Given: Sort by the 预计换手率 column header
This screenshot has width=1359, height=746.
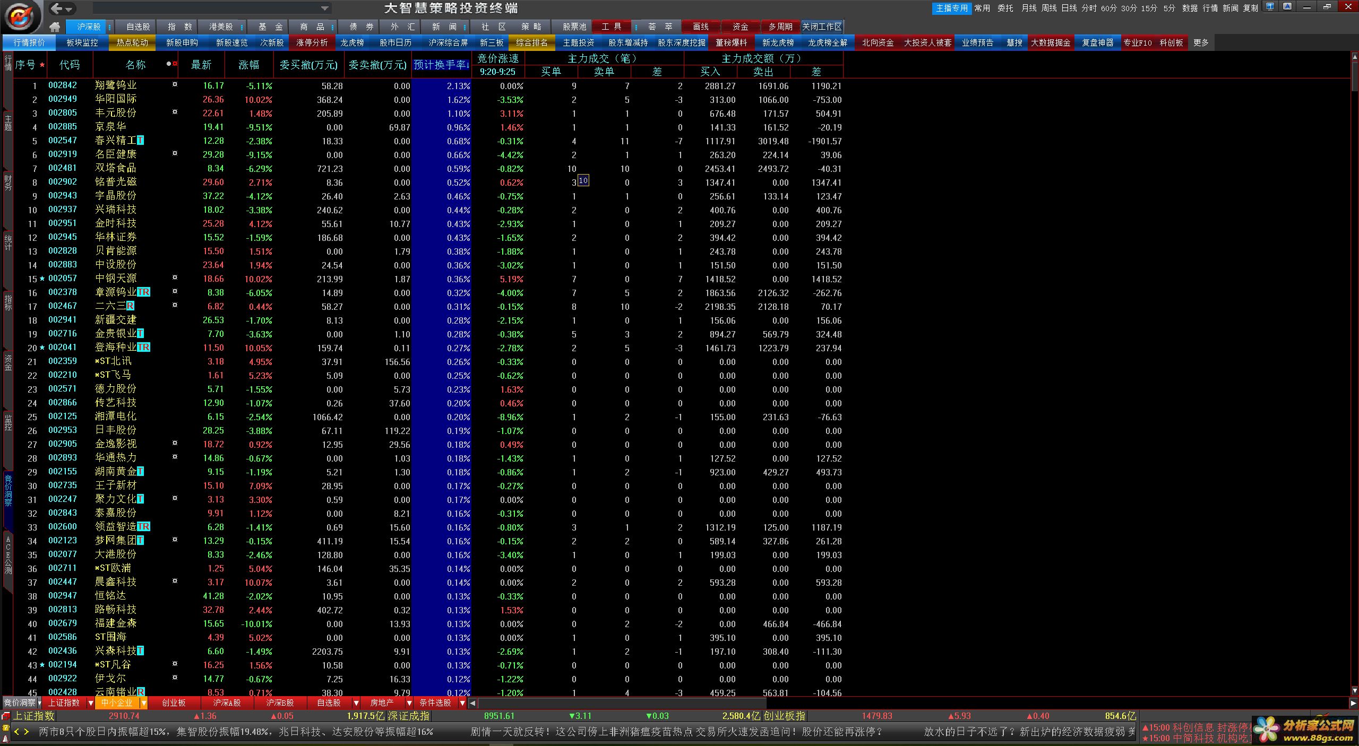Looking at the screenshot, I should click(x=441, y=65).
